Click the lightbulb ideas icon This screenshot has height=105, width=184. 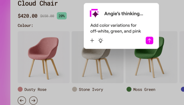(100, 41)
